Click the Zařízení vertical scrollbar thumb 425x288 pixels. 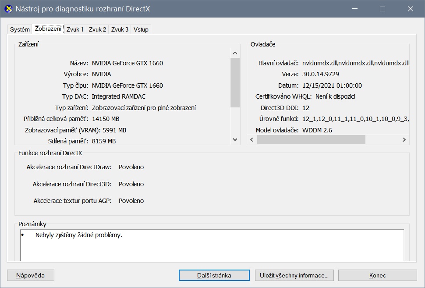coord(235,82)
